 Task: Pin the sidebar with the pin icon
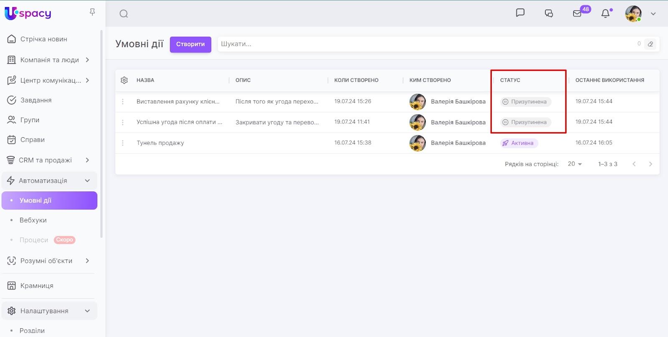pos(92,13)
